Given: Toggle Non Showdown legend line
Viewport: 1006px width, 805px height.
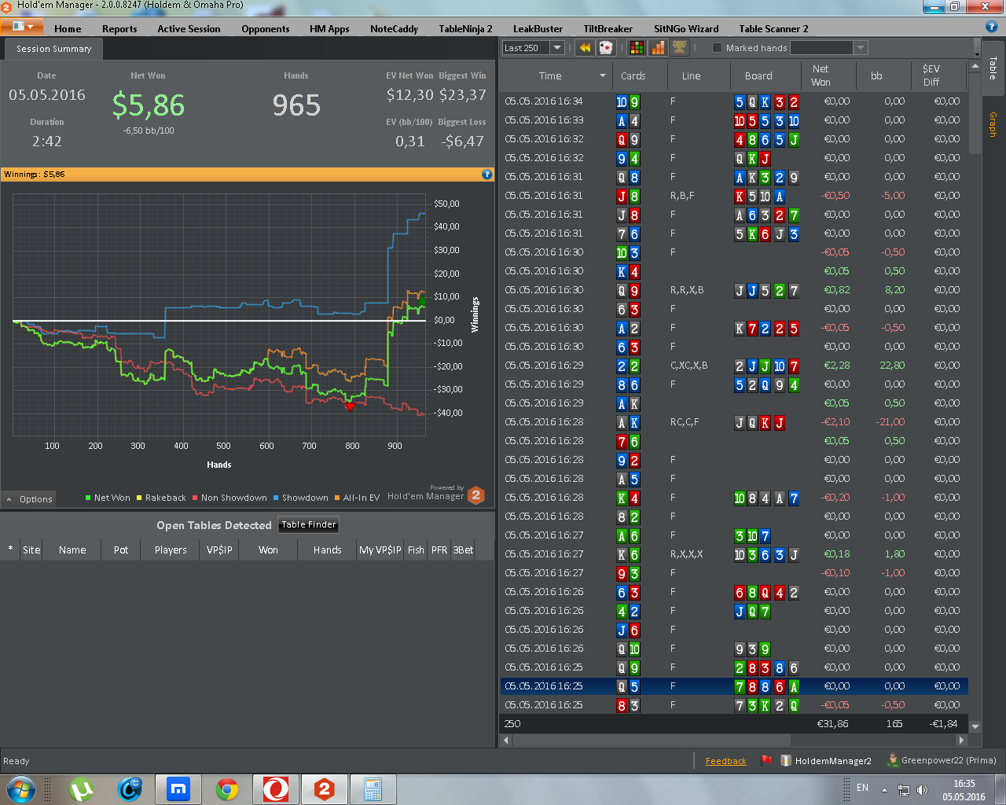Looking at the screenshot, I should [x=229, y=498].
